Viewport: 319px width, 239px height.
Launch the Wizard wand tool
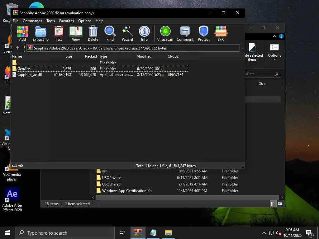tap(127, 34)
